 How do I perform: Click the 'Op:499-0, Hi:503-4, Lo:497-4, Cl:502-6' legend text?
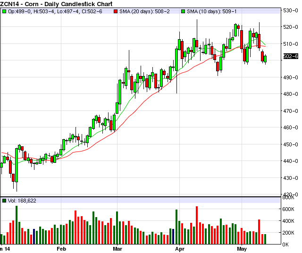(x=55, y=11)
